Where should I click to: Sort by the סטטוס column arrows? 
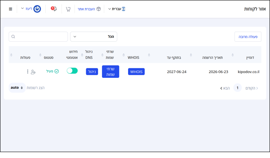(40, 55)
